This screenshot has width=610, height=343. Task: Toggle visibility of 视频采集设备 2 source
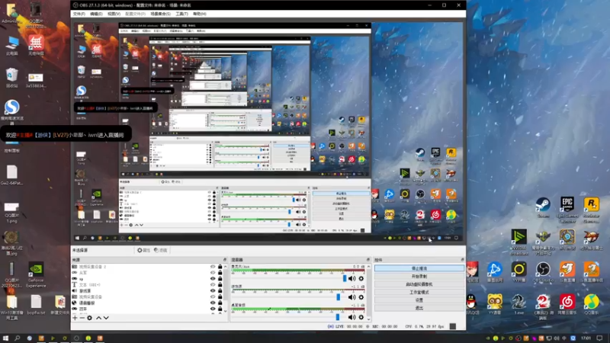pos(213,267)
